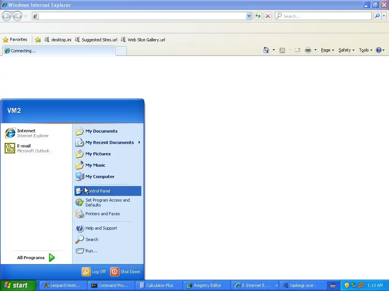Open My Documents folder
The width and height of the screenshot is (389, 291).
(x=108, y=131)
